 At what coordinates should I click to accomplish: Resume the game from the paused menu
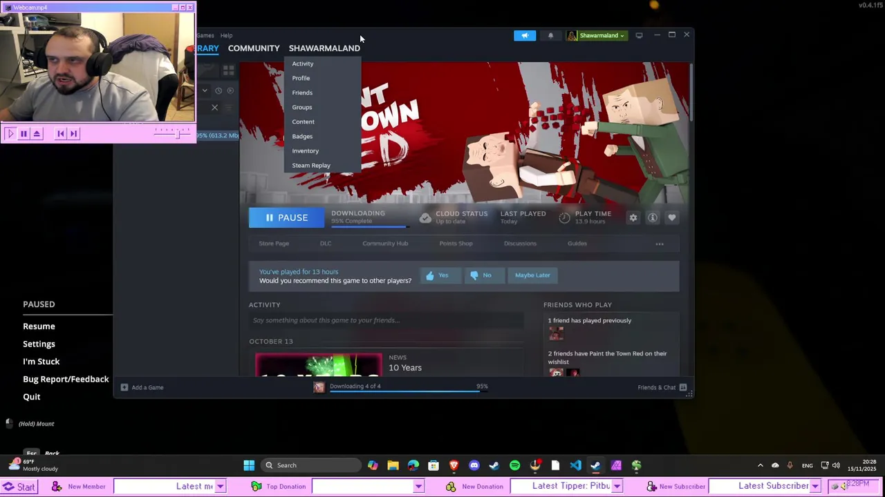coord(39,327)
